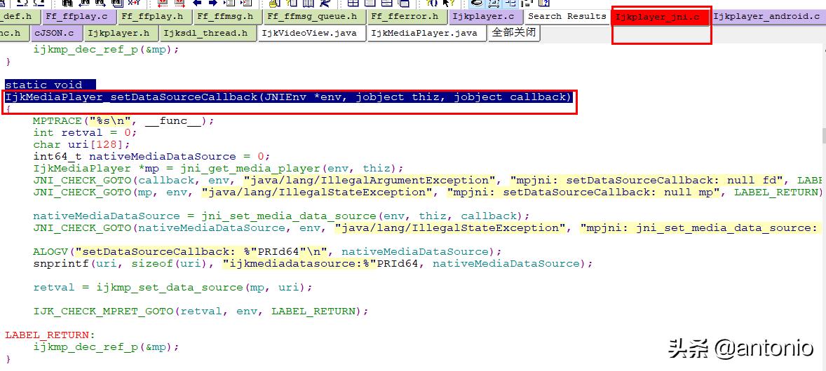
Task: Click the MPTRACE("%s\n", __func__) line
Action: click(123, 121)
